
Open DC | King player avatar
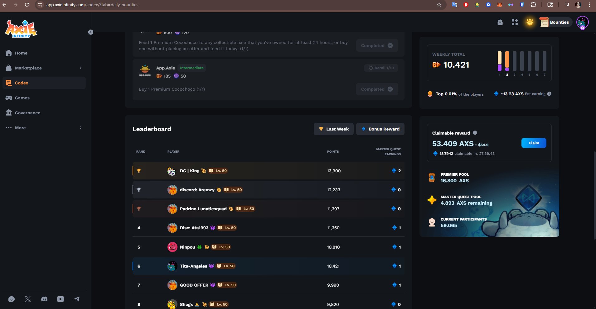pyautogui.click(x=172, y=171)
